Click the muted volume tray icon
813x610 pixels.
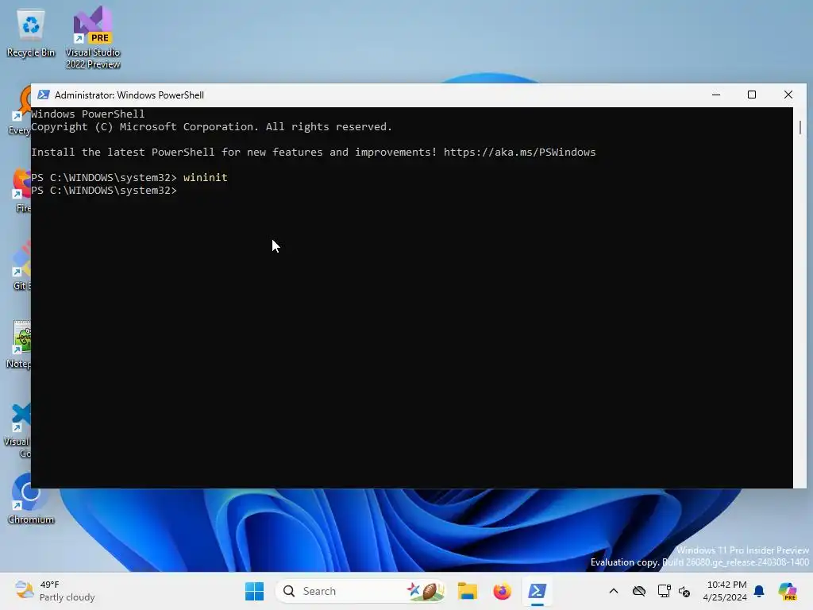684,591
